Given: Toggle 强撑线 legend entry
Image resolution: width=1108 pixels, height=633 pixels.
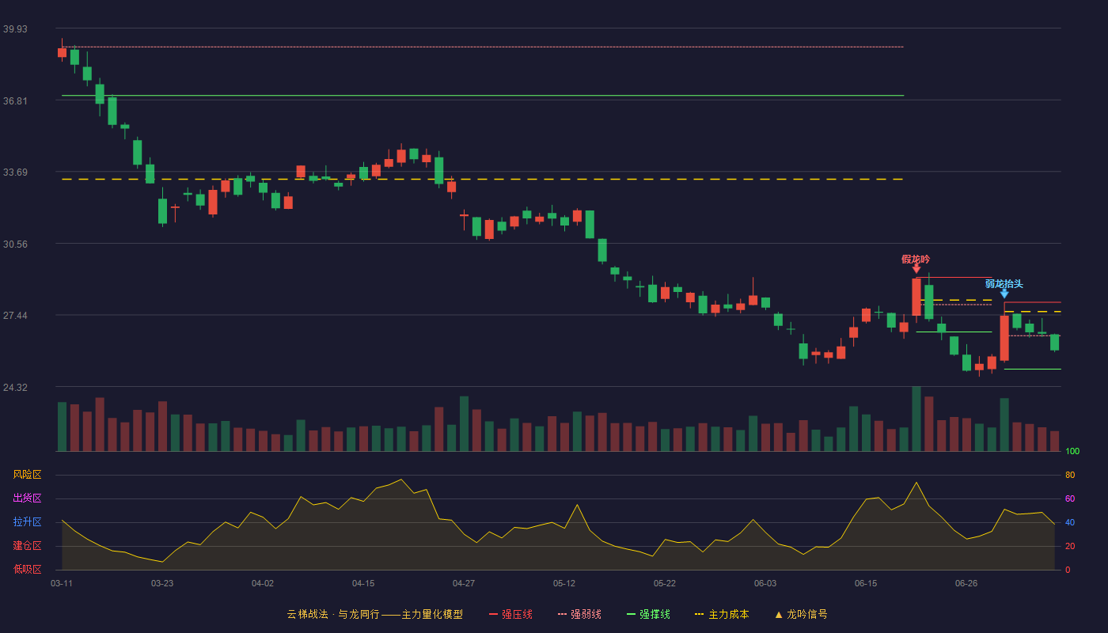Looking at the screenshot, I should click(648, 614).
